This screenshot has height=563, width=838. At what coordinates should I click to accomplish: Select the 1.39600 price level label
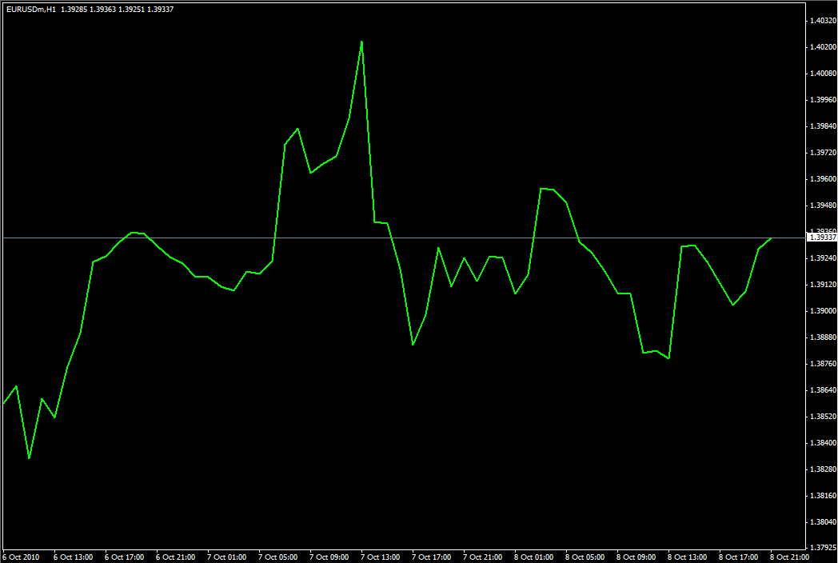point(823,179)
